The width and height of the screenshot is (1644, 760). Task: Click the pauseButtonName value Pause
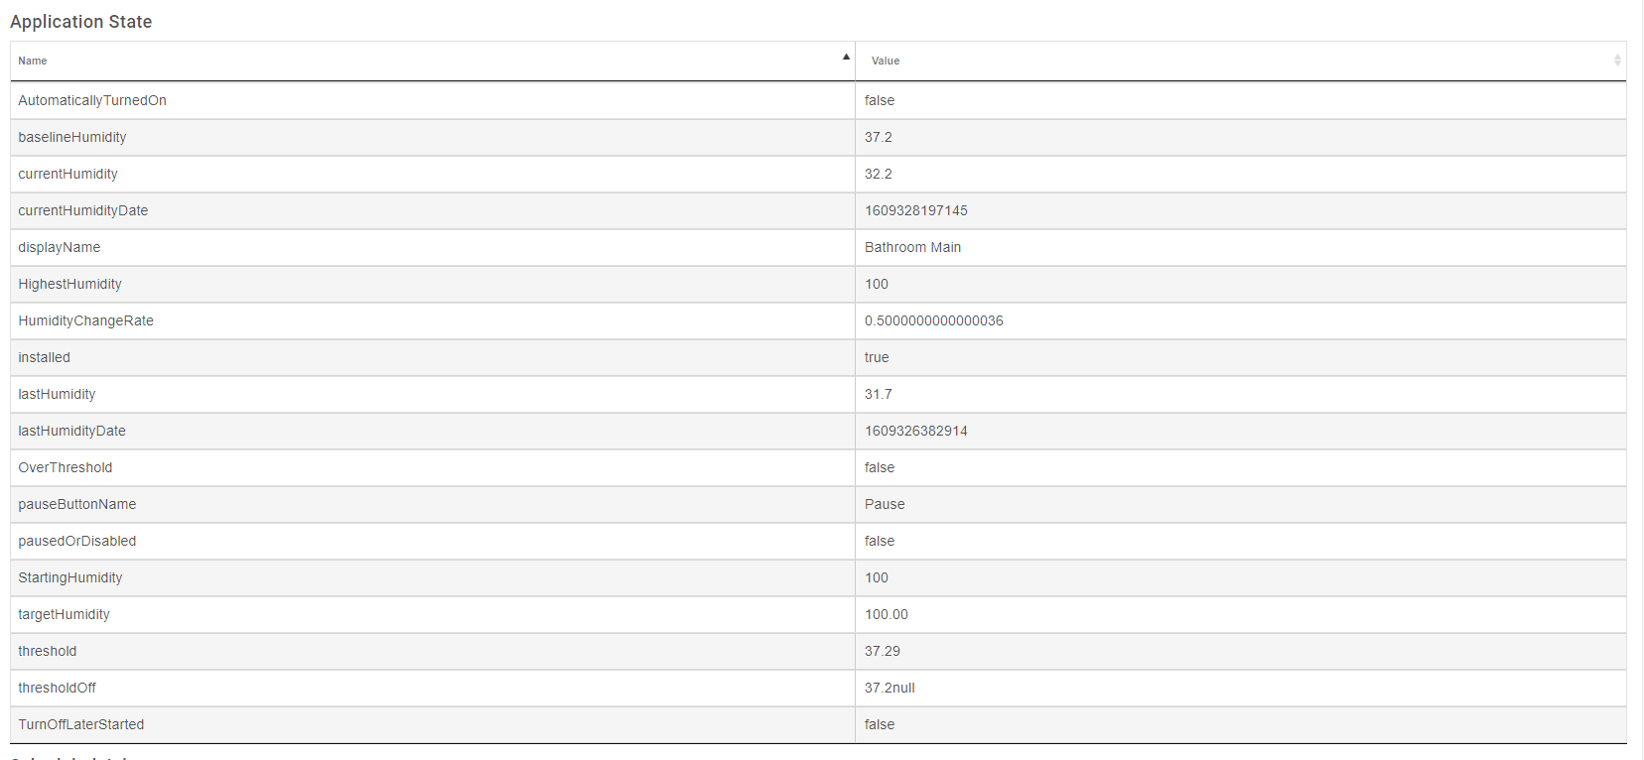pos(885,504)
